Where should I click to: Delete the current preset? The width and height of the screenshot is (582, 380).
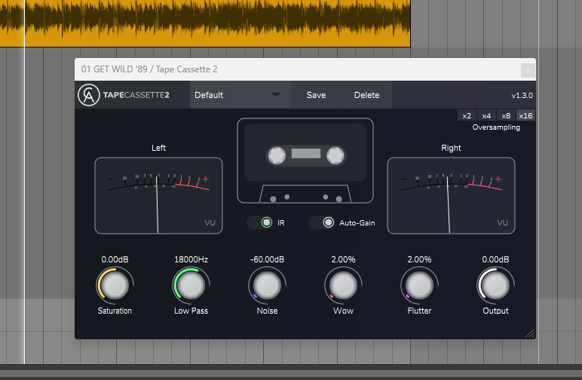[366, 95]
